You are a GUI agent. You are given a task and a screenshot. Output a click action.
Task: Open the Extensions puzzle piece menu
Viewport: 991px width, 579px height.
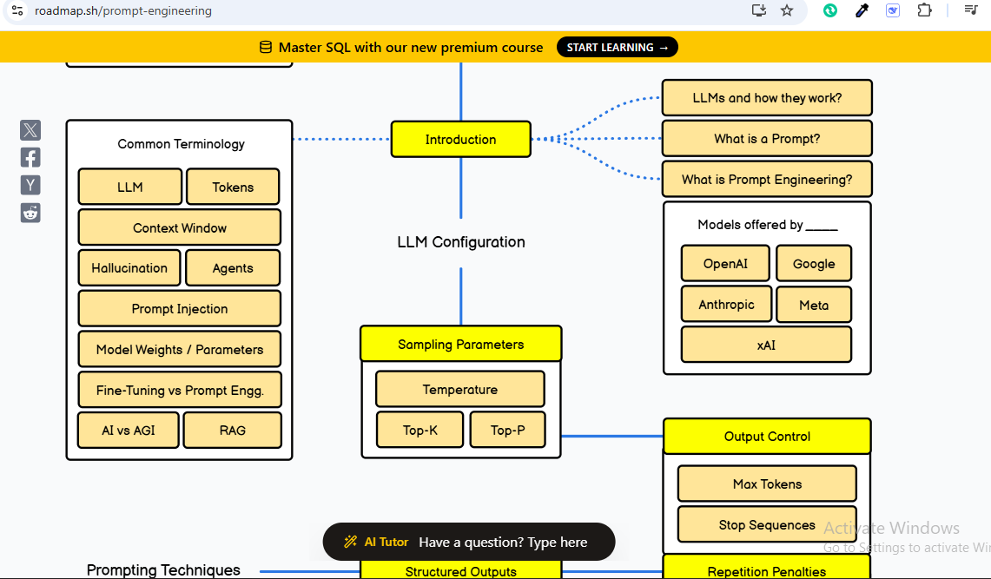tap(924, 10)
